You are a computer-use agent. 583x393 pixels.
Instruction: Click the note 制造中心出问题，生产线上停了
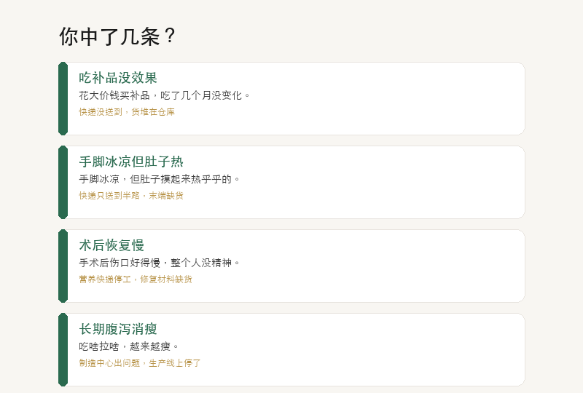tap(140, 362)
